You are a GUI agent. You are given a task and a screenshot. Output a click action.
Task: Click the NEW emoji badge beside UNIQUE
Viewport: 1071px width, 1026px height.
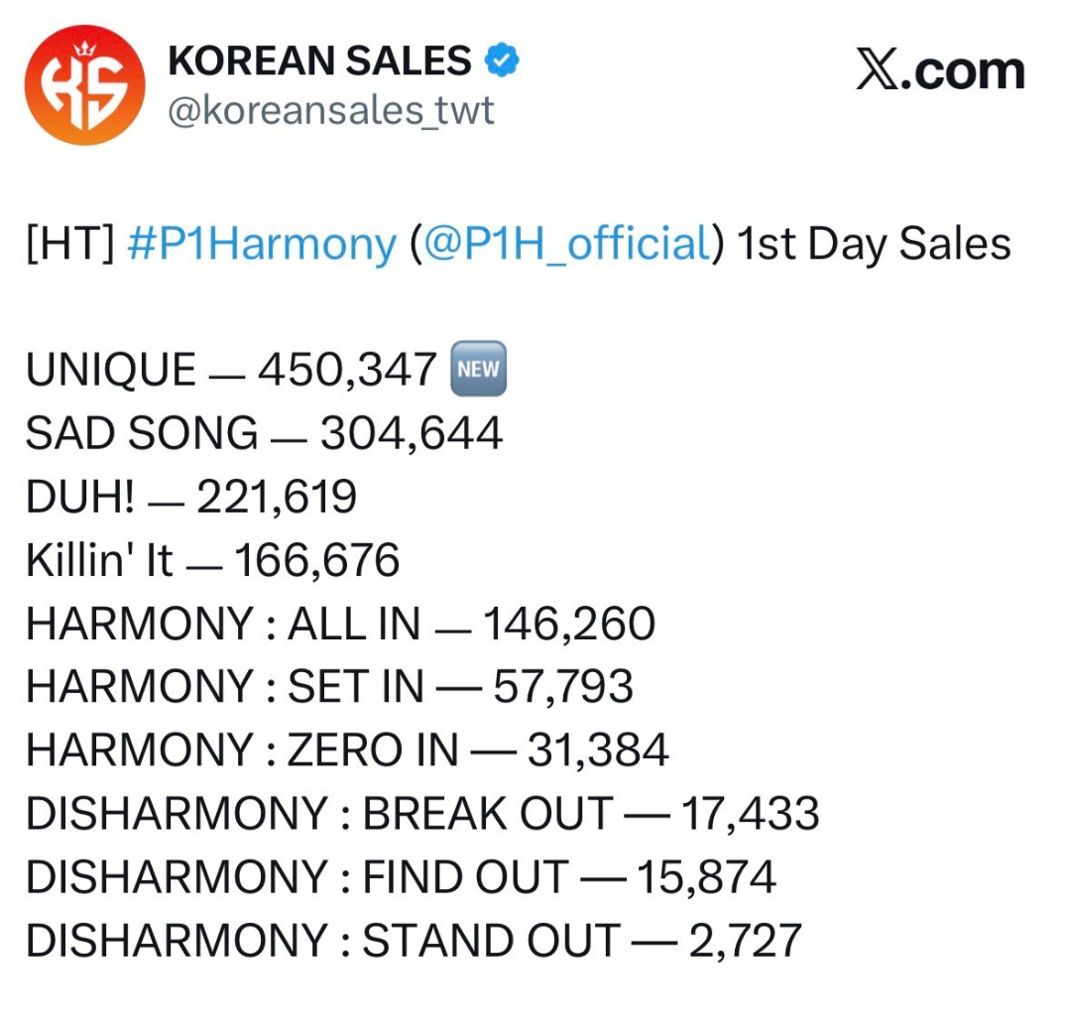click(x=478, y=371)
